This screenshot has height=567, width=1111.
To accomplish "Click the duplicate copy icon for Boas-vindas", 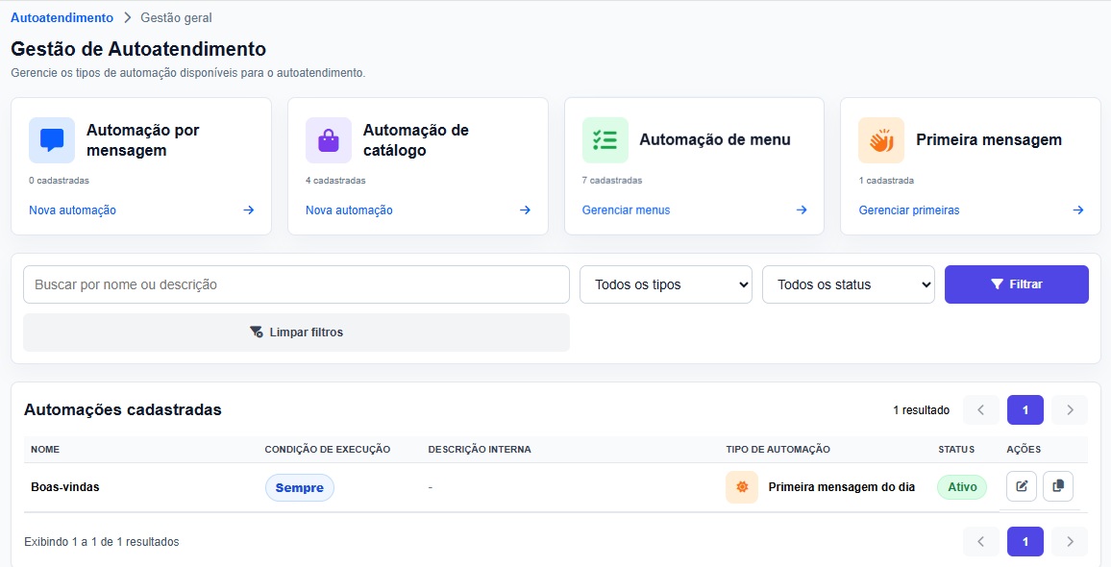I will click(1058, 486).
